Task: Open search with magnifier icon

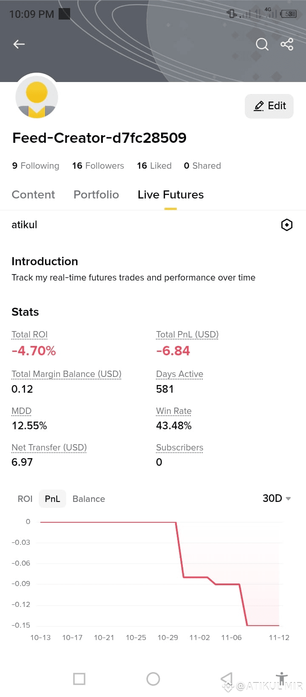Action: (x=262, y=44)
